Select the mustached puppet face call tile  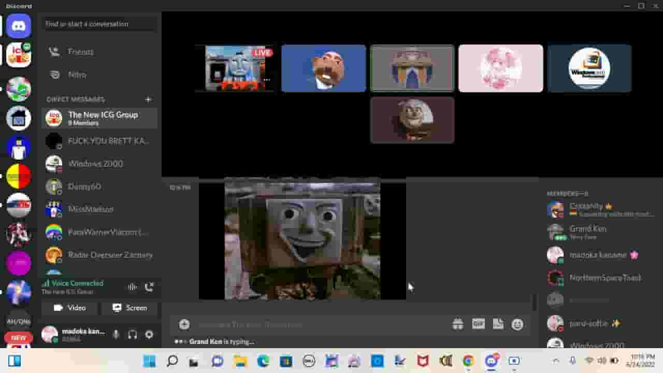click(x=324, y=68)
